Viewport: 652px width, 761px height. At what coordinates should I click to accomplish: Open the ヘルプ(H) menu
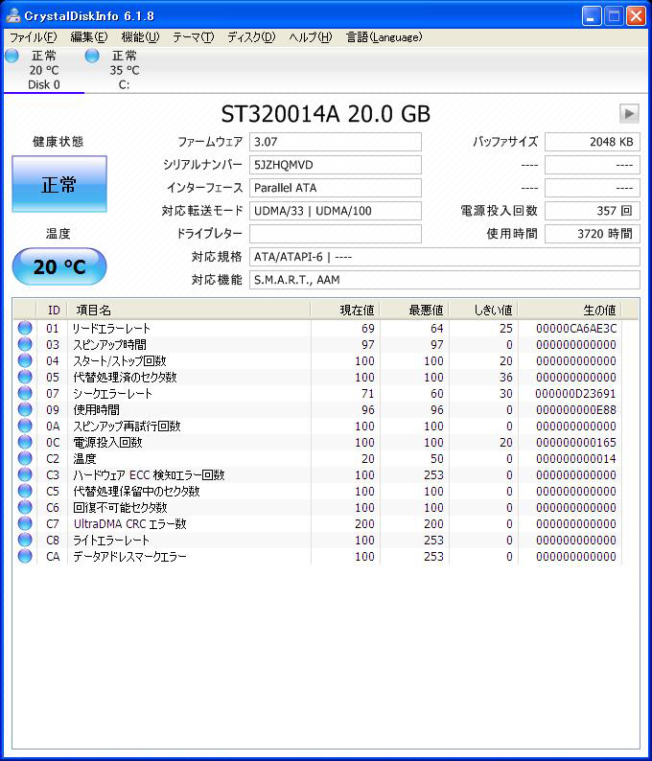point(311,37)
